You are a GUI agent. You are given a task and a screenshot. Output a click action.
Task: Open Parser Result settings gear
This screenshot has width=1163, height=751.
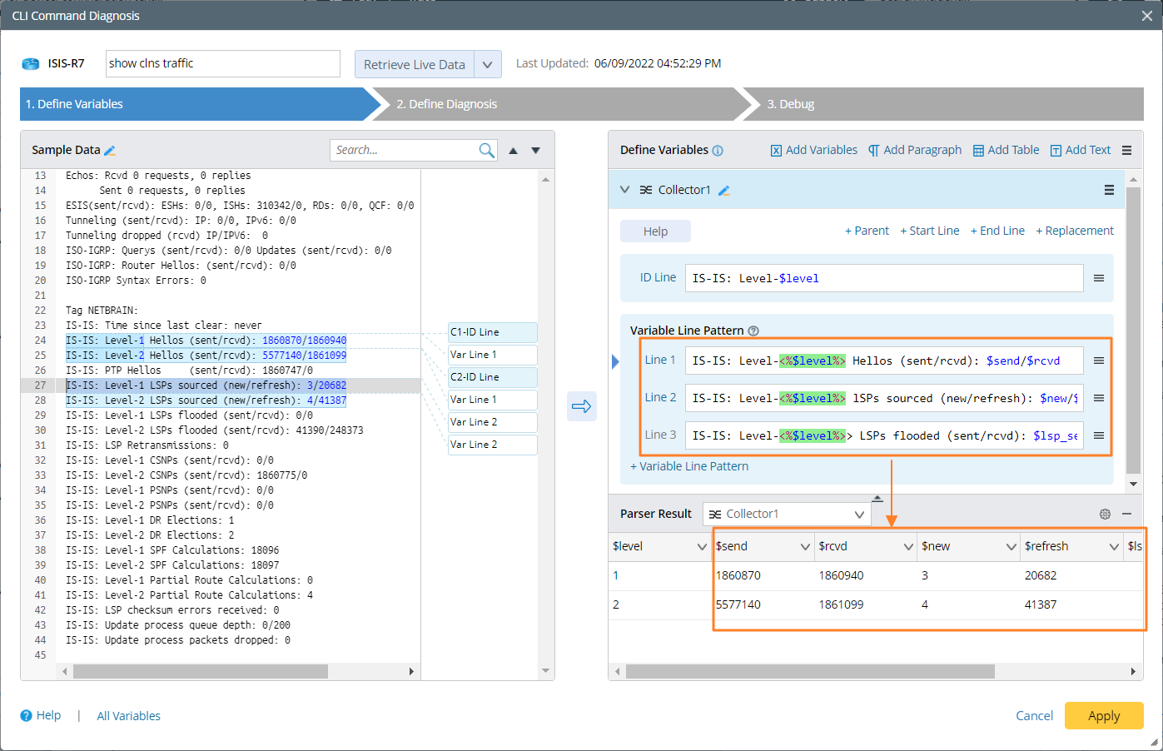point(1105,515)
